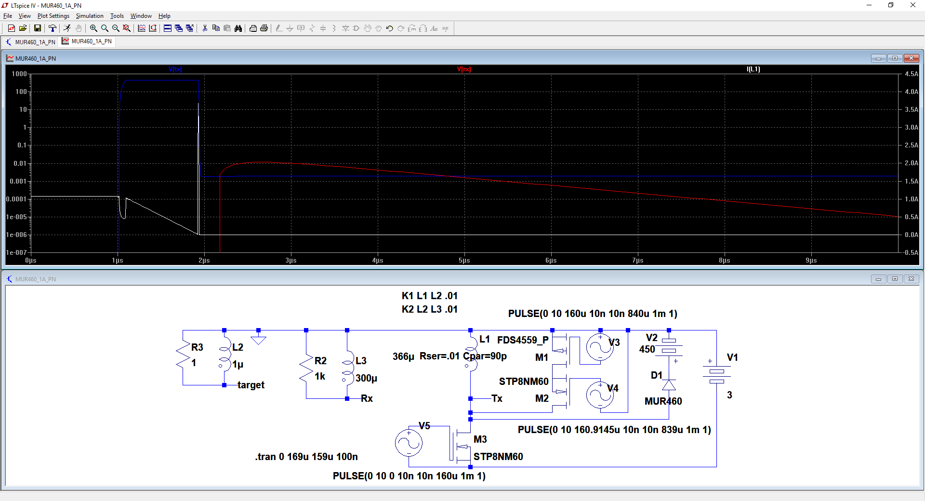
Task: Click the Zoom Out magnifier icon
Action: click(116, 28)
